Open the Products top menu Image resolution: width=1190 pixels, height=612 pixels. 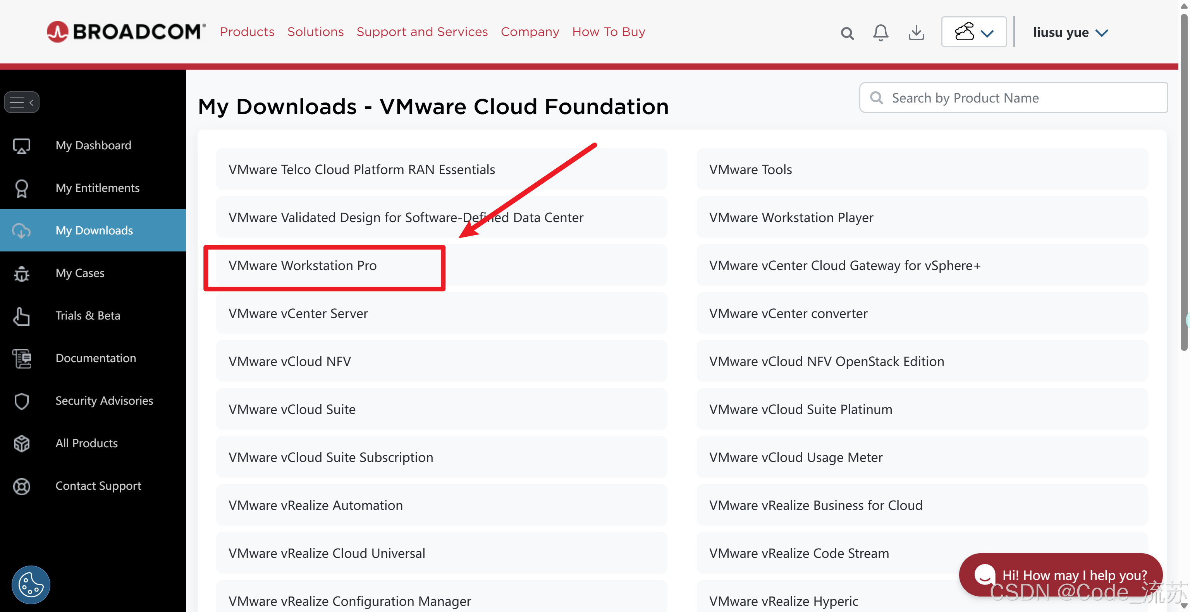click(247, 32)
